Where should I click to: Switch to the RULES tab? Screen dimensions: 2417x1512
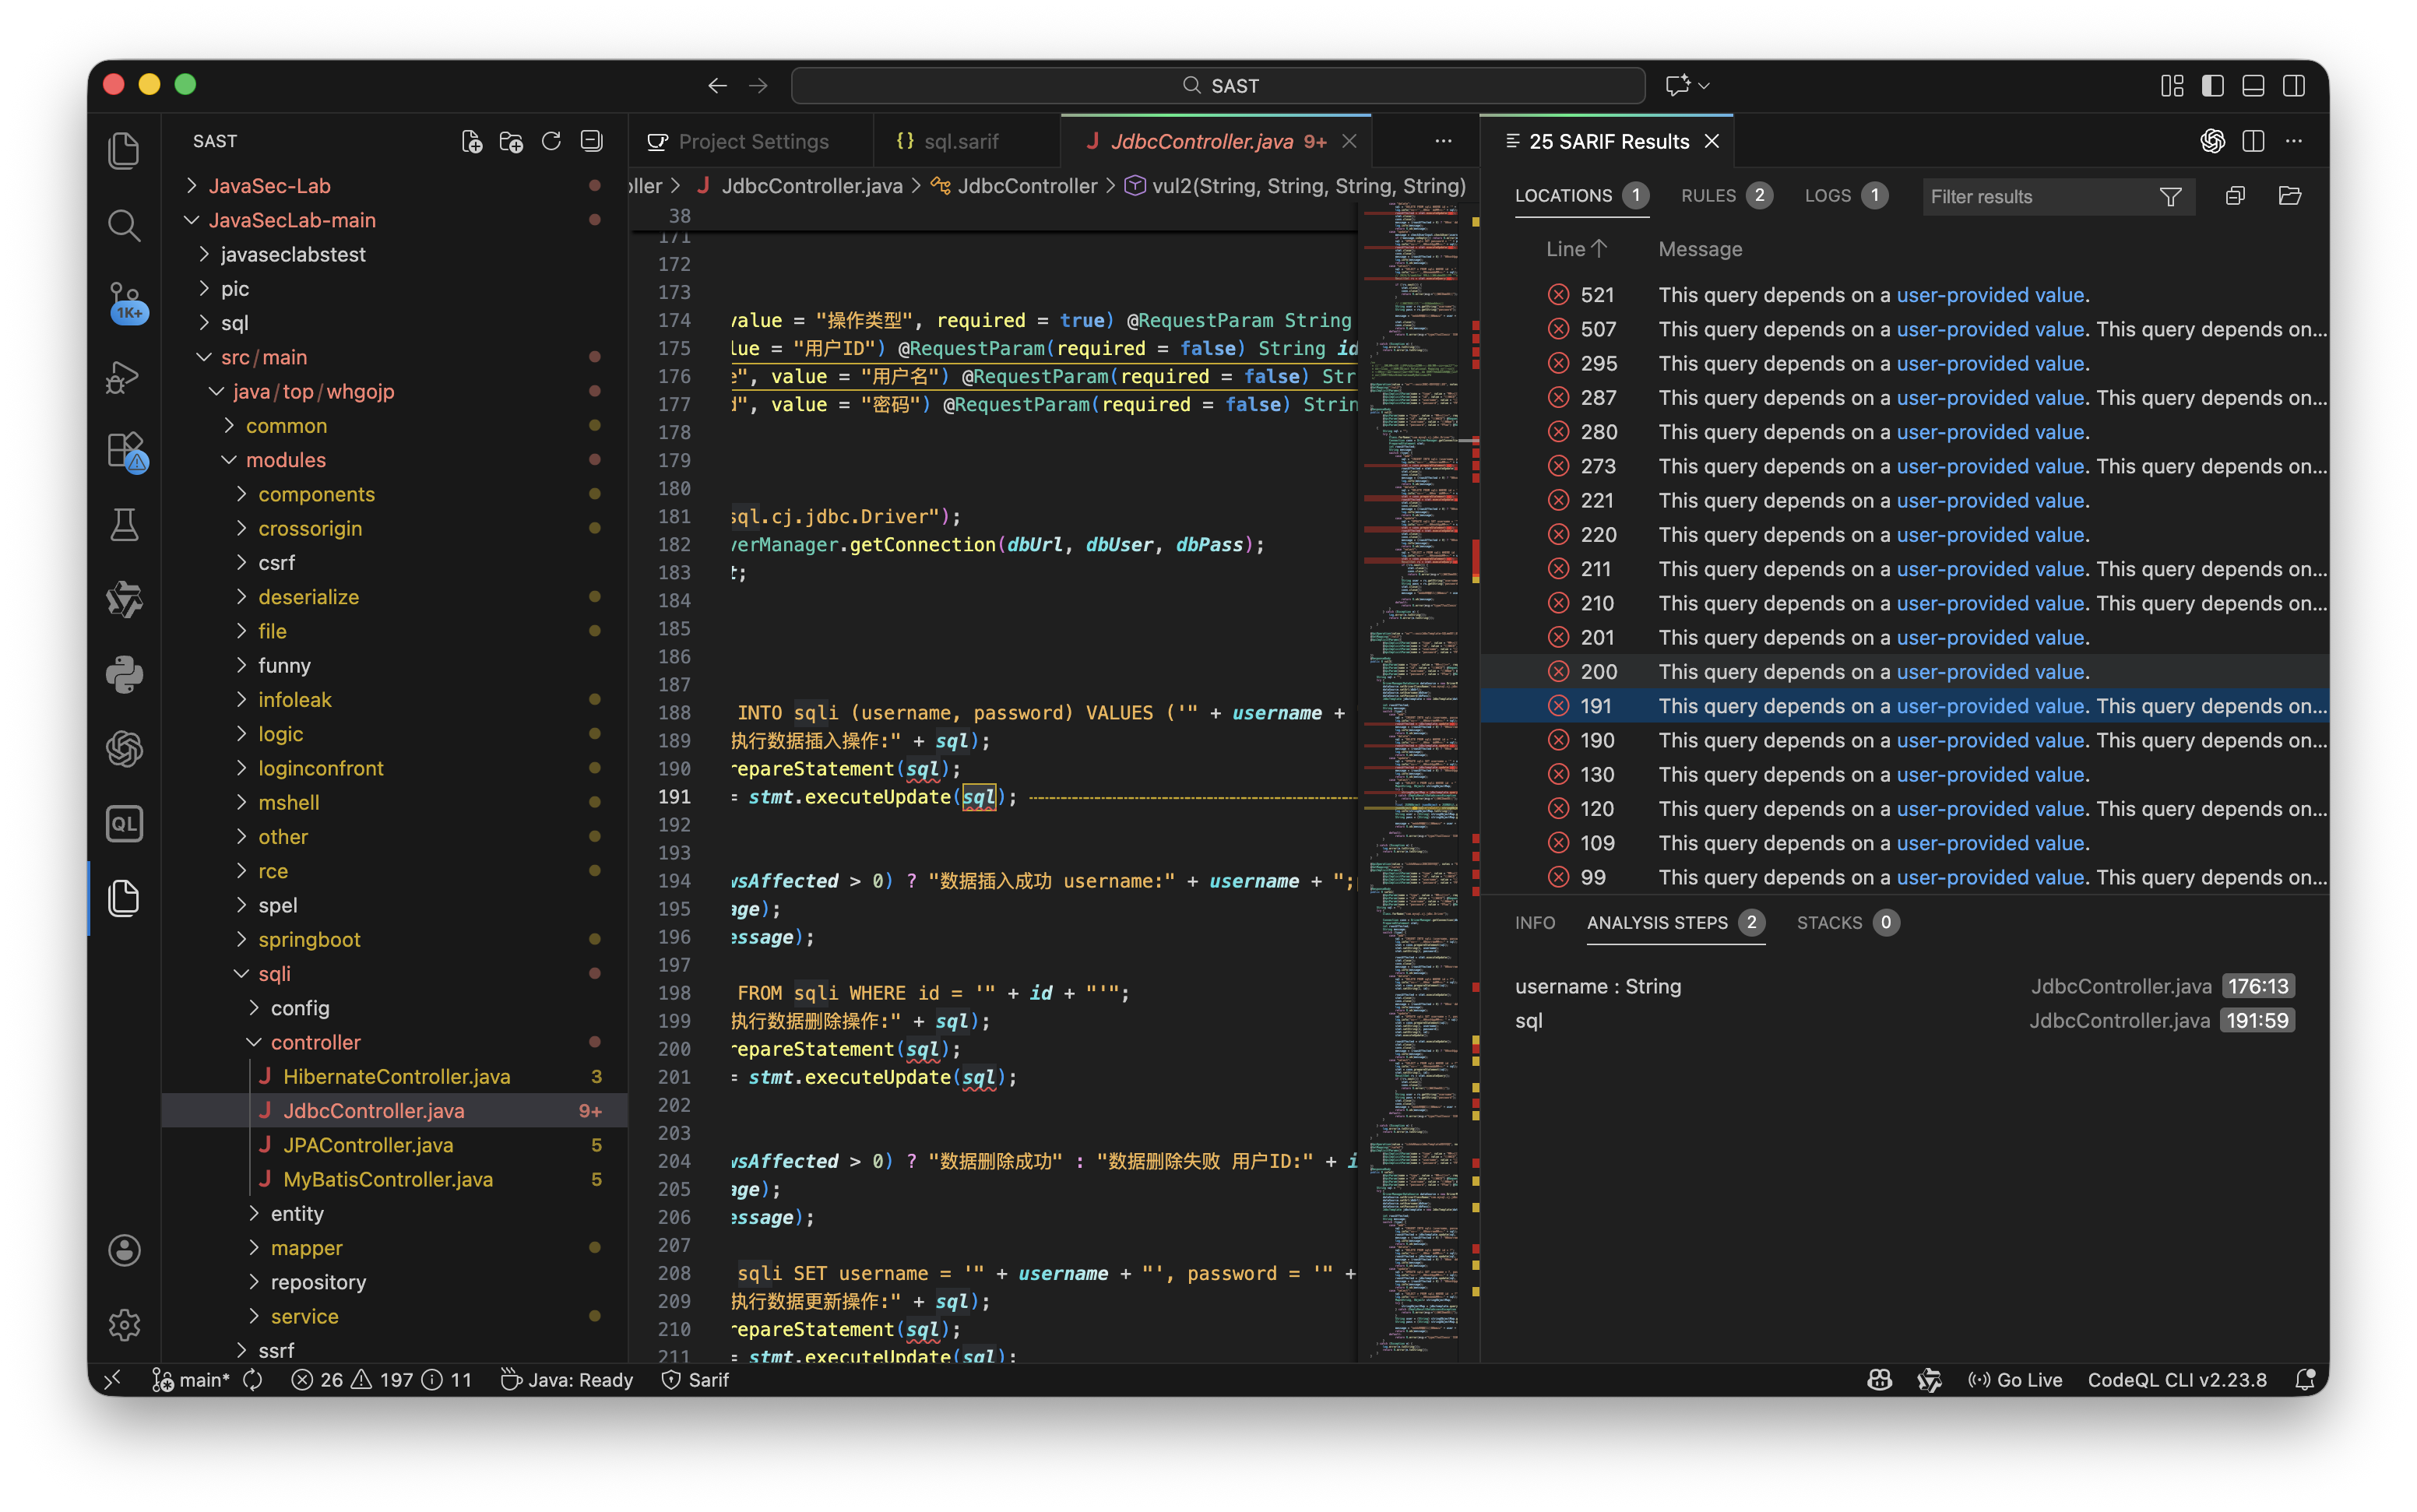point(1708,196)
